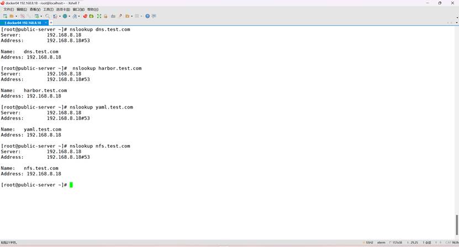Click the session Properties toolbar icon
The height and width of the screenshot is (247, 459).
tap(36, 16)
